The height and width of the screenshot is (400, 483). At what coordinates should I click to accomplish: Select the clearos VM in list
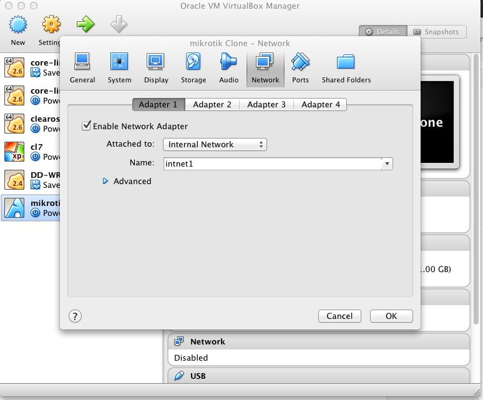[x=31, y=124]
